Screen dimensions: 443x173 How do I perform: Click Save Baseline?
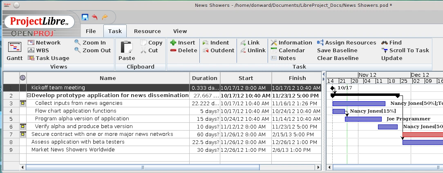coord(337,51)
